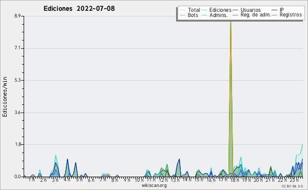Click the 'Reg. de adm.' legend entry
Viewport: 308px width, 190px height.
pyautogui.click(x=256, y=15)
